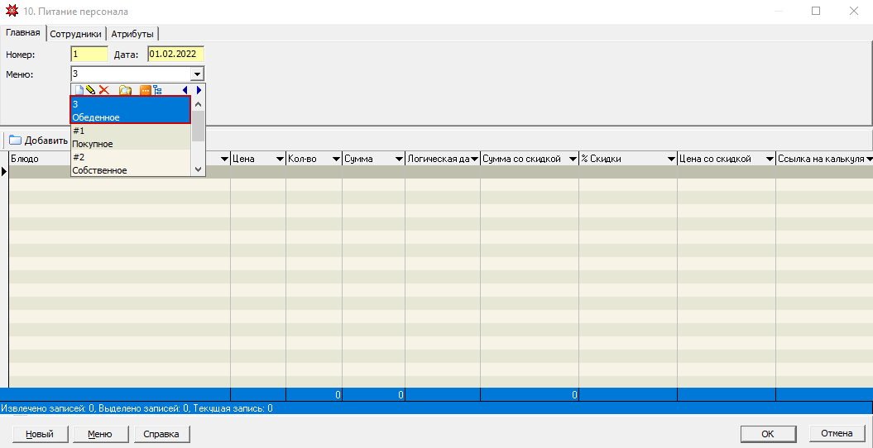
Task: Confirm with the OK button
Action: [x=767, y=434]
